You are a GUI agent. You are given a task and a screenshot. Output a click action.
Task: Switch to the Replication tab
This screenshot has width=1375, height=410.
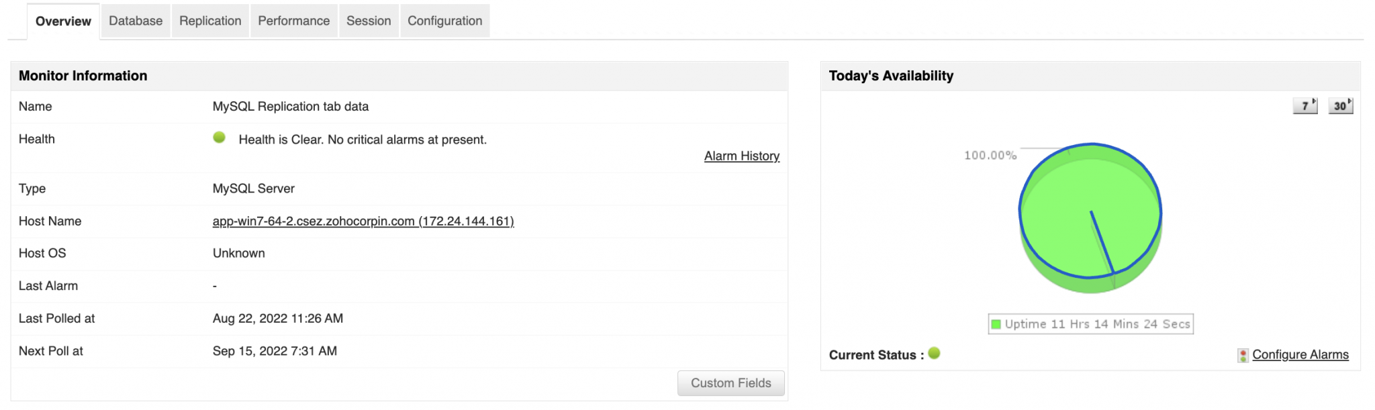click(x=210, y=21)
